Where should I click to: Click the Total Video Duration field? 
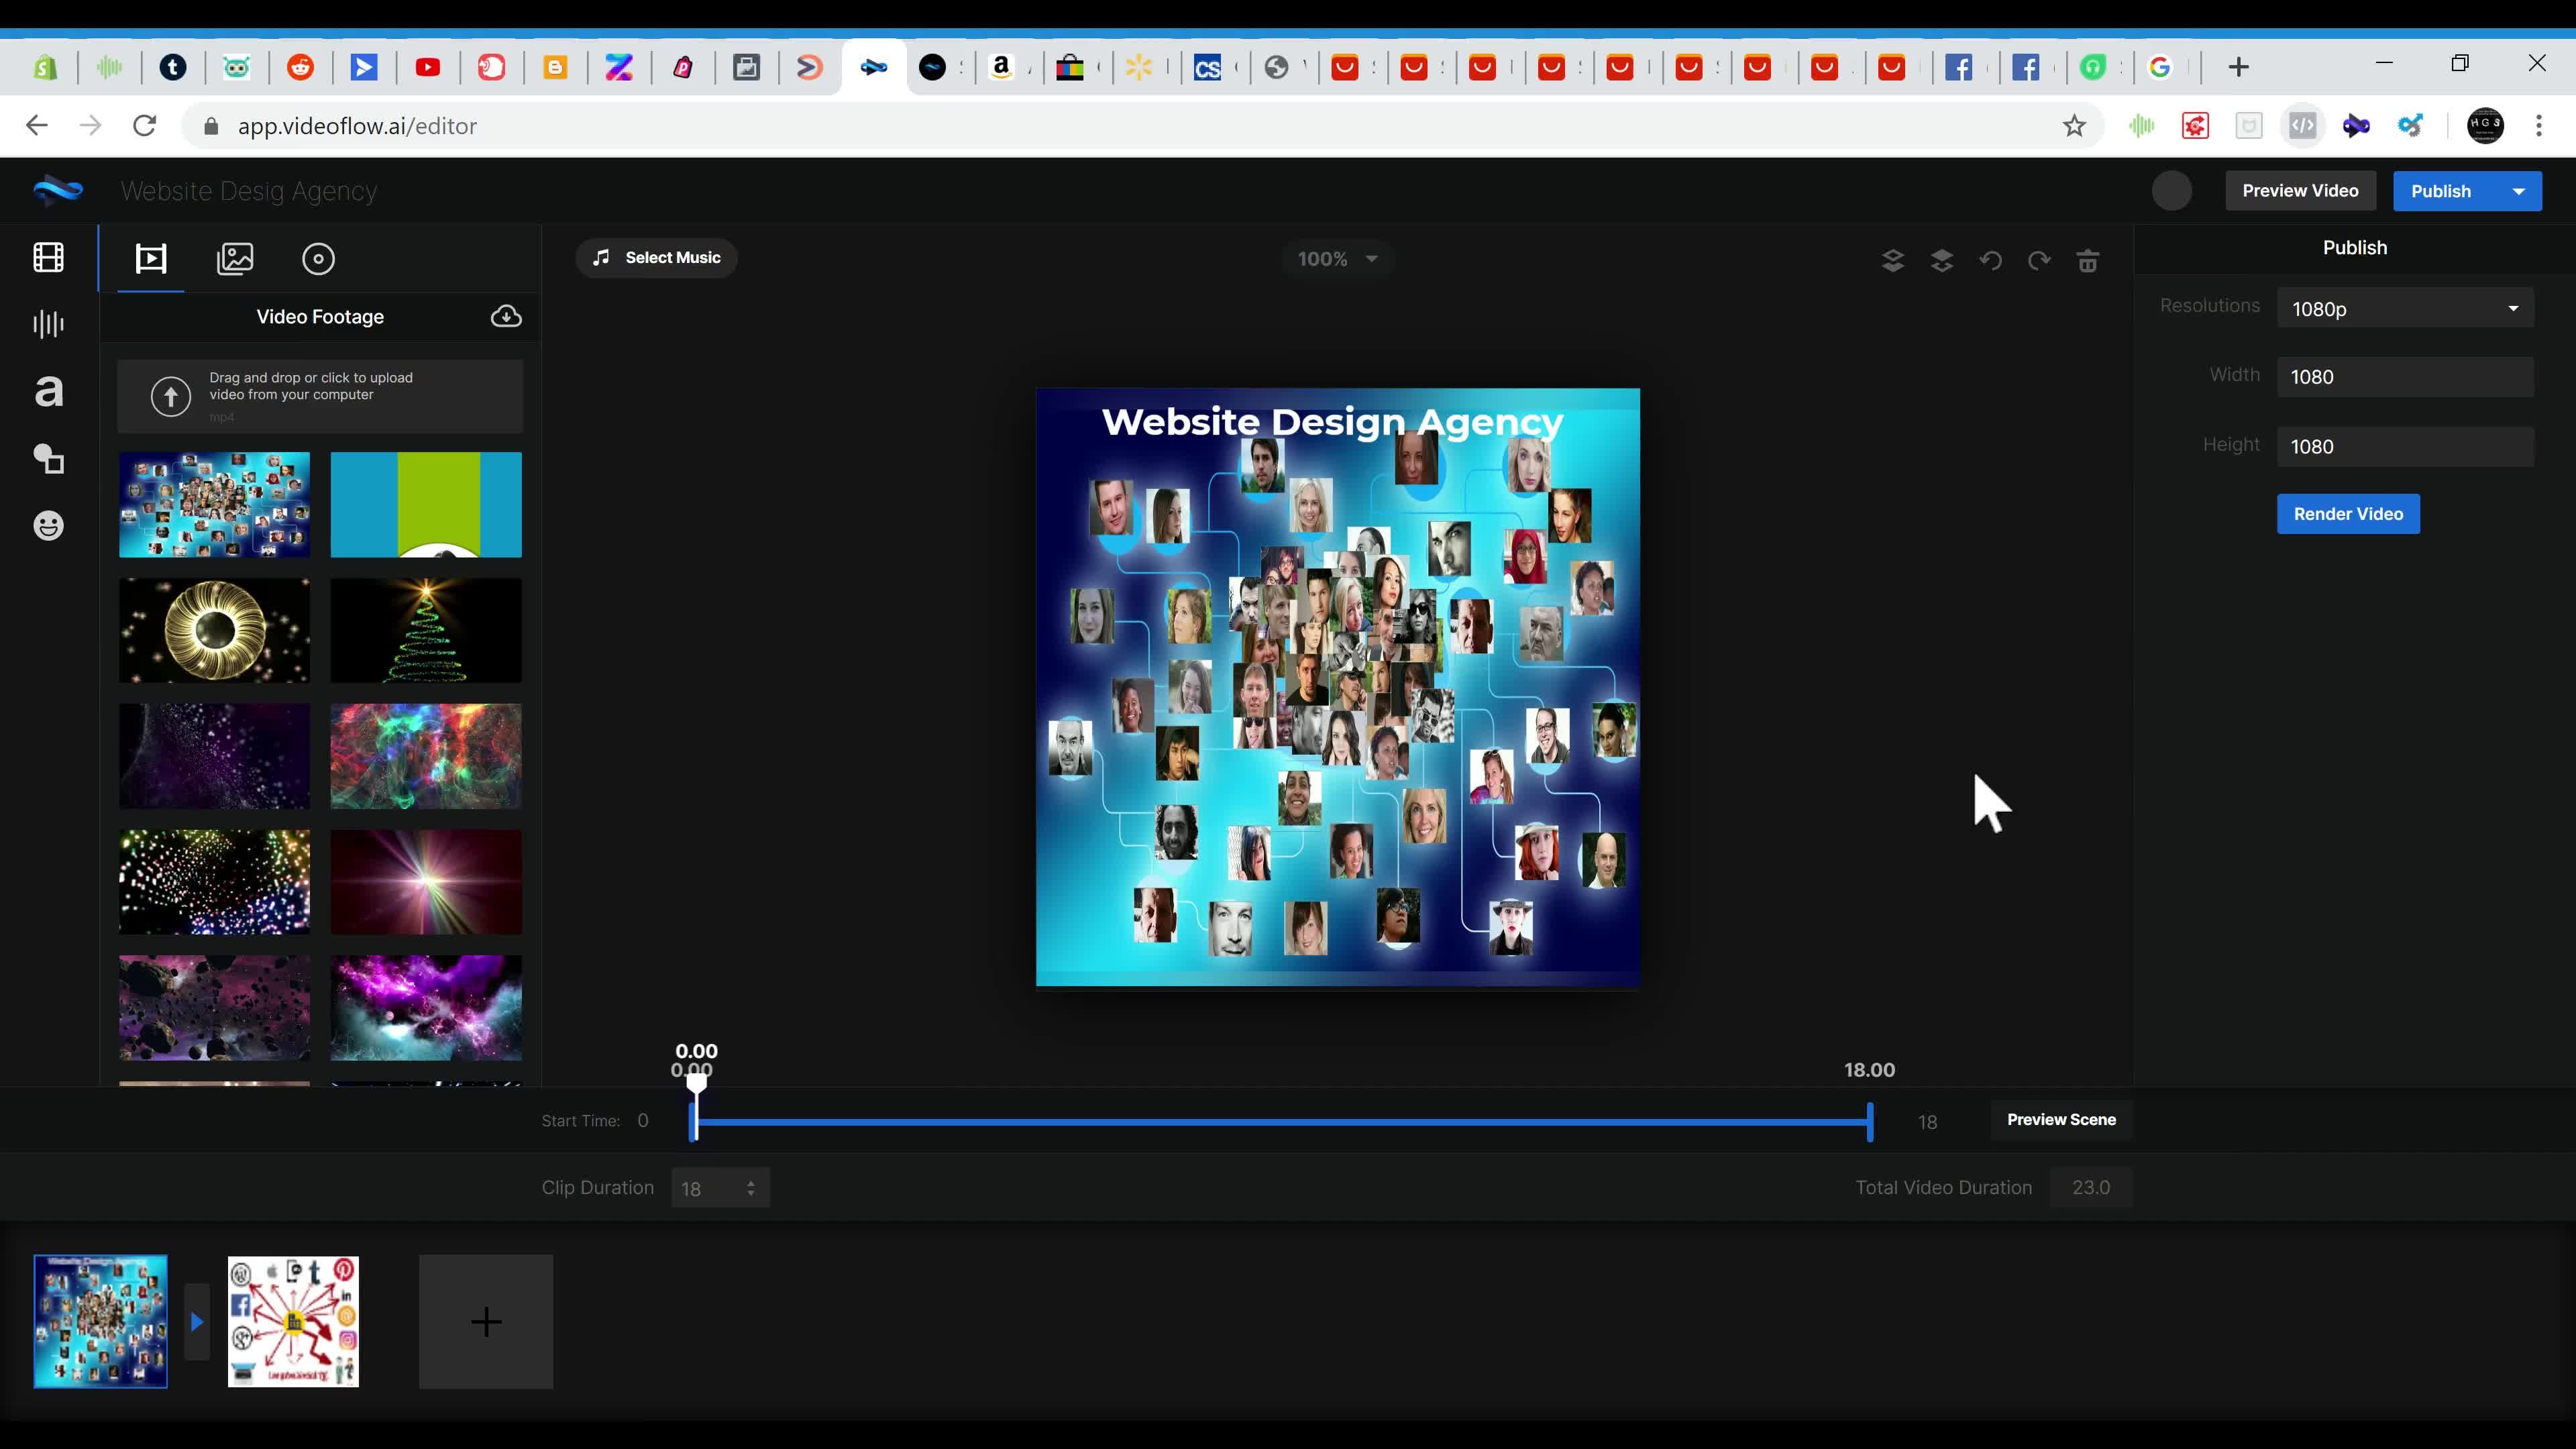[x=2091, y=1188]
